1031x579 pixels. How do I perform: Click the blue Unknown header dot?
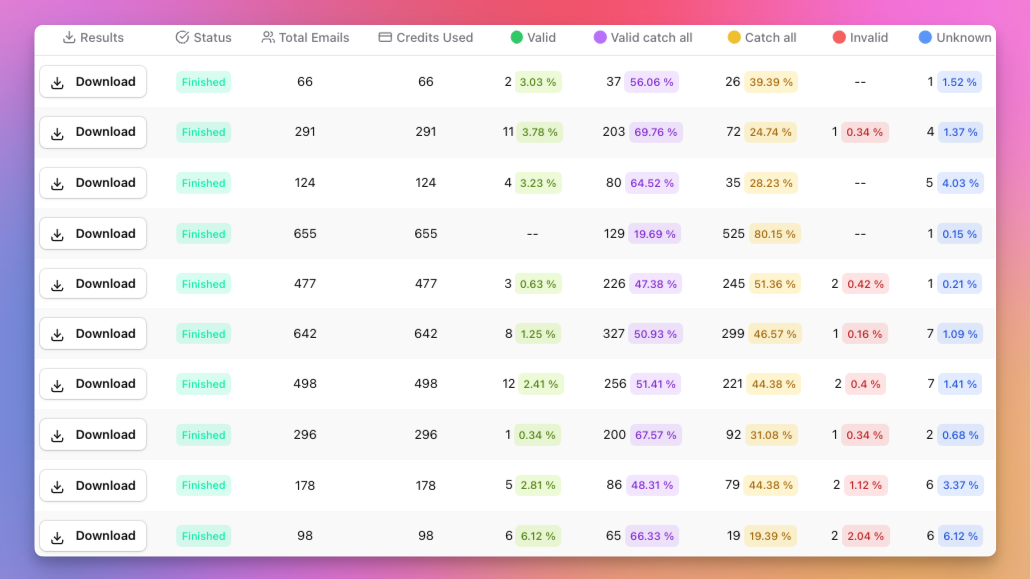tap(925, 38)
